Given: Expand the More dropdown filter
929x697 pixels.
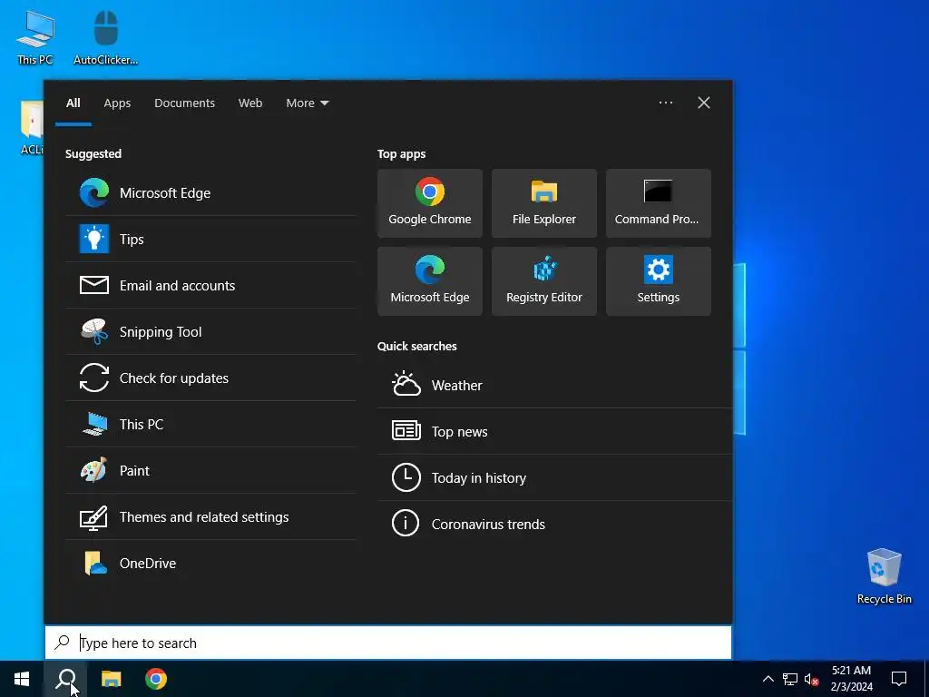Looking at the screenshot, I should click(x=307, y=103).
